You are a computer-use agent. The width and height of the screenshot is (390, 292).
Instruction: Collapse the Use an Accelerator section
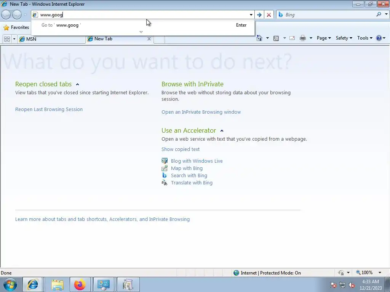[222, 131]
